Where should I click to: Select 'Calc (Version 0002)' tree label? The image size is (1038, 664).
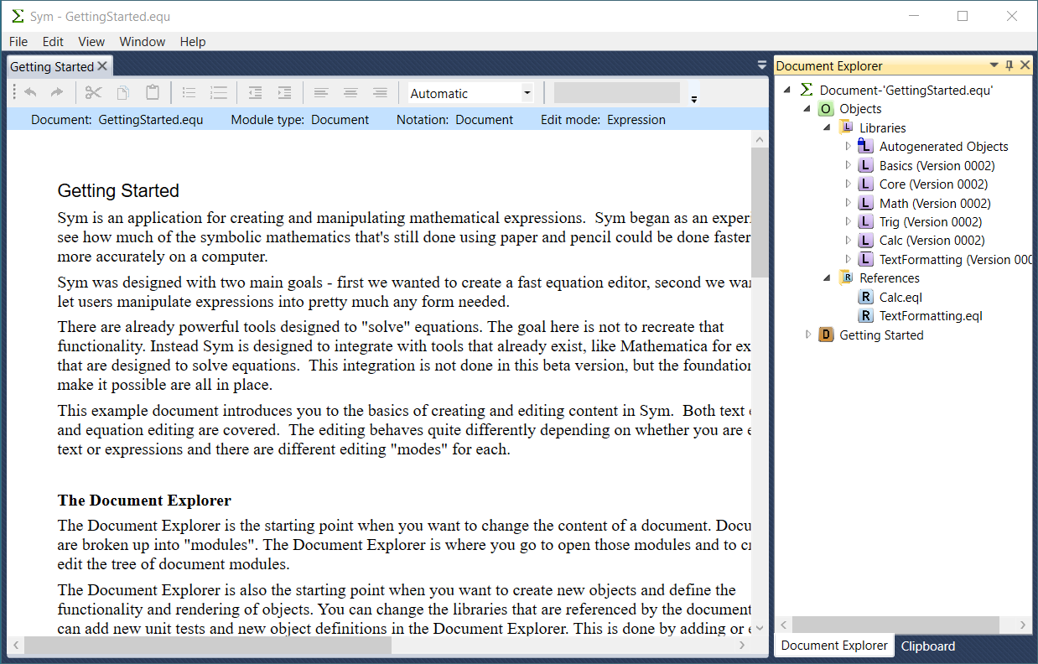tap(932, 241)
